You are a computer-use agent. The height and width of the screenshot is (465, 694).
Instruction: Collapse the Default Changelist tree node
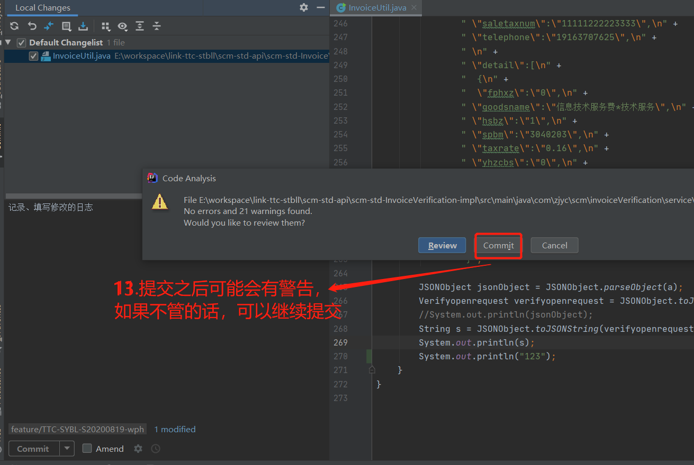(8, 42)
